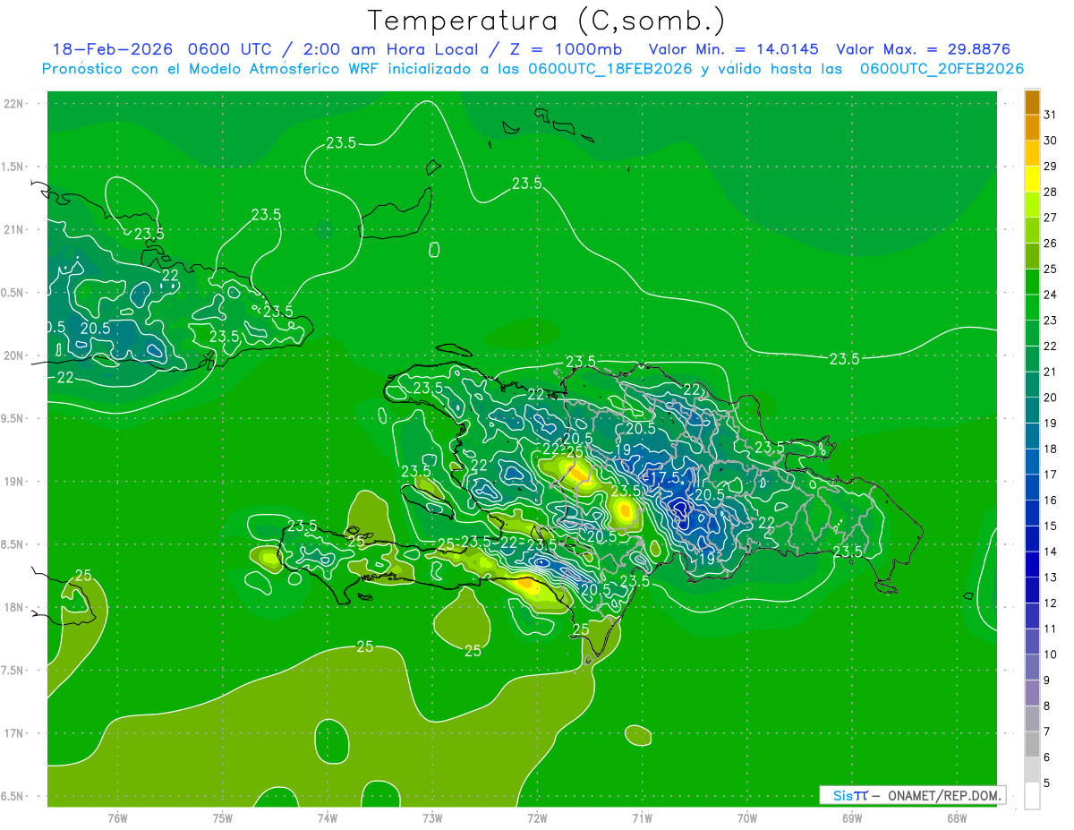Click the colorbar label '7'

(x=1047, y=732)
